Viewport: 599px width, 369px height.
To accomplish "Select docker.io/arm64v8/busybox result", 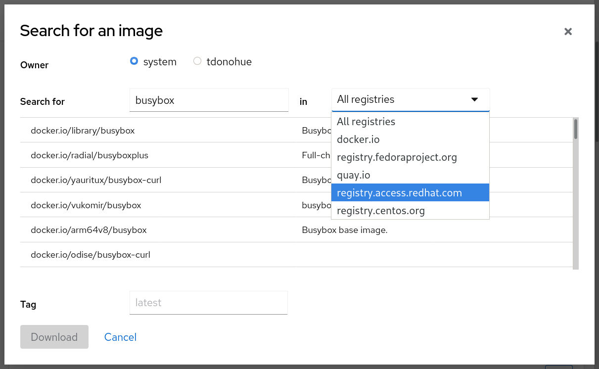I will click(296, 230).
